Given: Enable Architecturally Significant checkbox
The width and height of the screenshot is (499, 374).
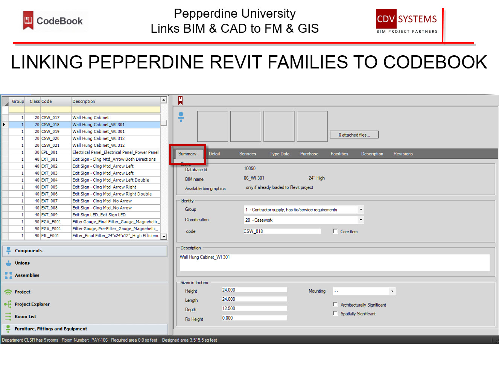Looking at the screenshot, I should (x=335, y=304).
